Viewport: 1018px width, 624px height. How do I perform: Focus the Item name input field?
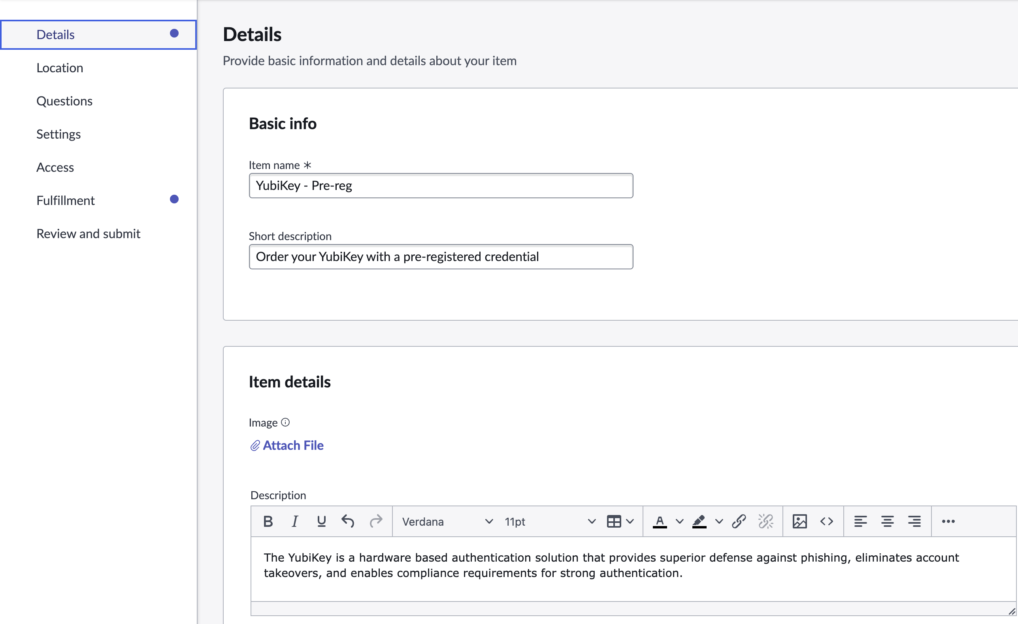click(x=441, y=186)
